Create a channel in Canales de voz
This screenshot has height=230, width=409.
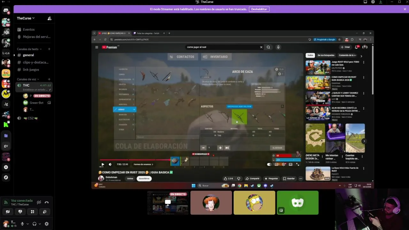click(x=49, y=79)
